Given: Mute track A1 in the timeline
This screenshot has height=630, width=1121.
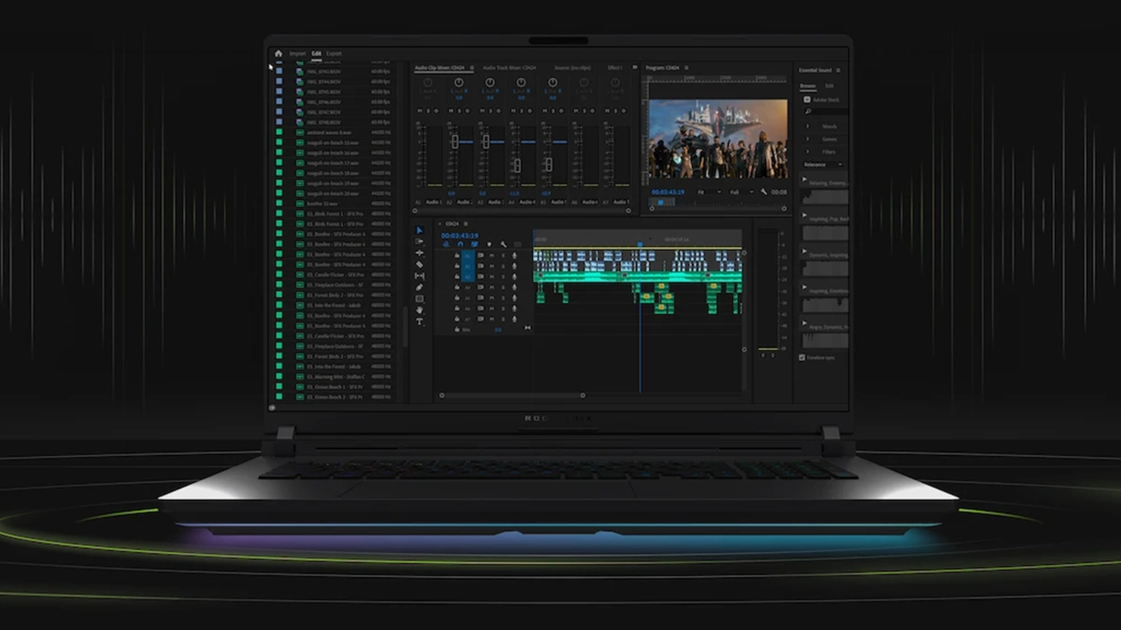Looking at the screenshot, I should (x=492, y=255).
